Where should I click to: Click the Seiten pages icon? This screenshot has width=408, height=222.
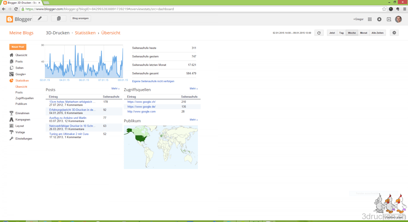[11, 68]
